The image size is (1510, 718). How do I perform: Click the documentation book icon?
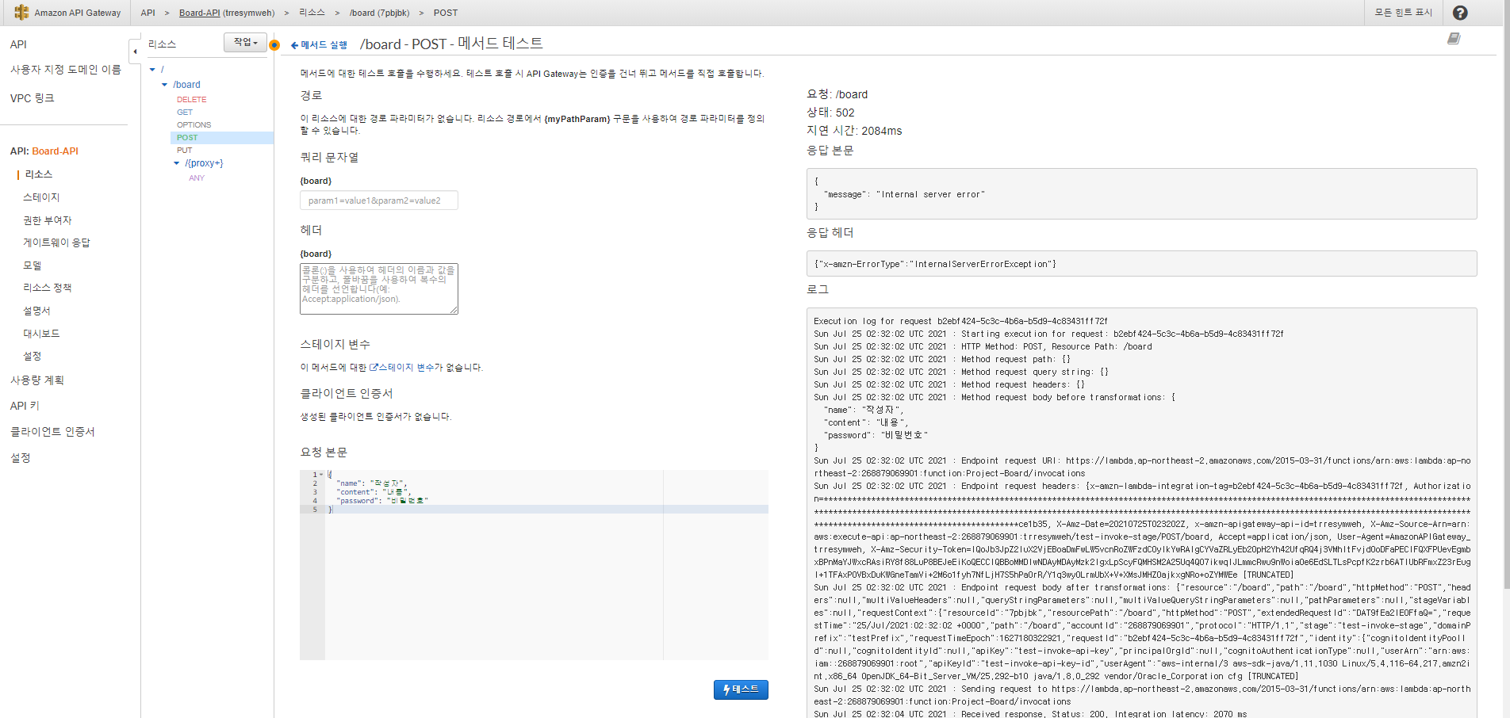point(1454,39)
